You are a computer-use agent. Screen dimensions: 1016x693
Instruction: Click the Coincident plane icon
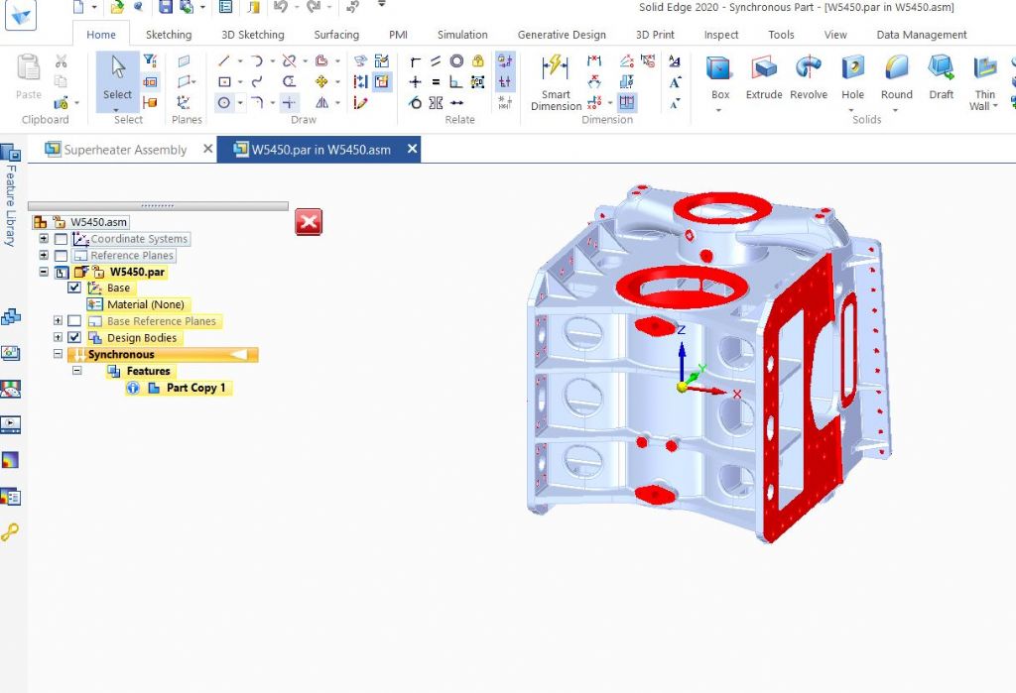point(184,60)
